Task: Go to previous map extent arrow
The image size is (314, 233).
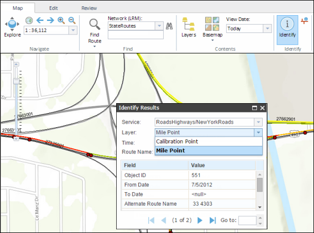Action: tap(40, 20)
